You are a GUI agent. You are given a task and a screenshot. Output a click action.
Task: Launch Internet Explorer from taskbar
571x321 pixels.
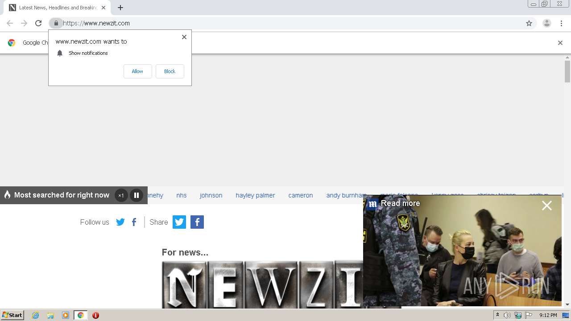pyautogui.click(x=36, y=315)
